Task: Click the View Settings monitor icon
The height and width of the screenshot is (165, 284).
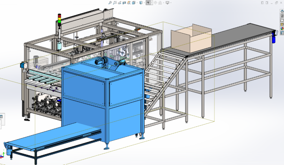Action: [x=167, y=3]
